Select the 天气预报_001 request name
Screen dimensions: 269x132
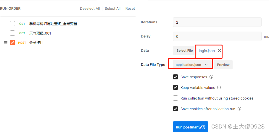click(40, 33)
